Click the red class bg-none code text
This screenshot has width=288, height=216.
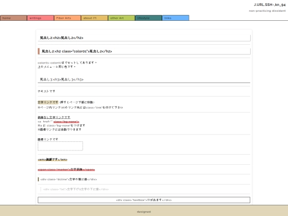pos(66,122)
